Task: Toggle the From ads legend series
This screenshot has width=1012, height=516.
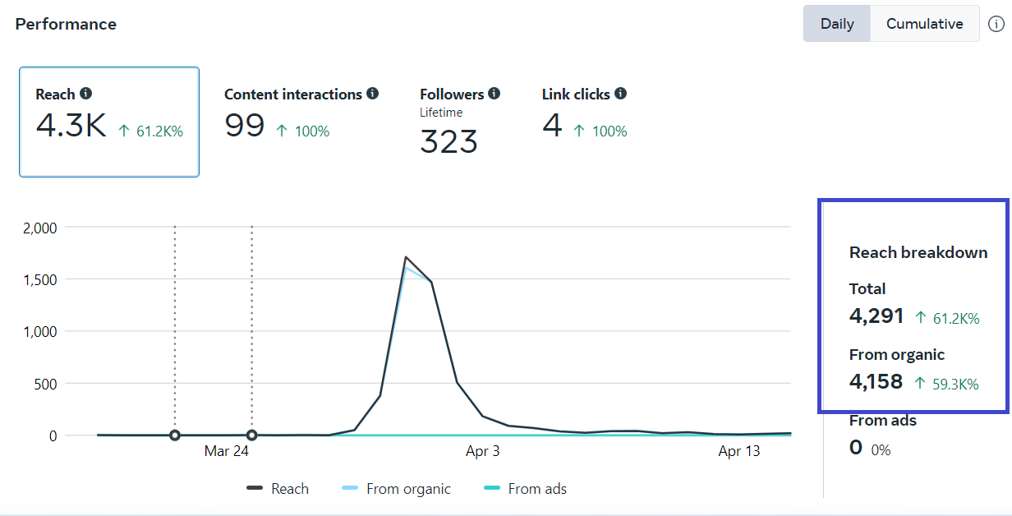Action: pos(526,489)
